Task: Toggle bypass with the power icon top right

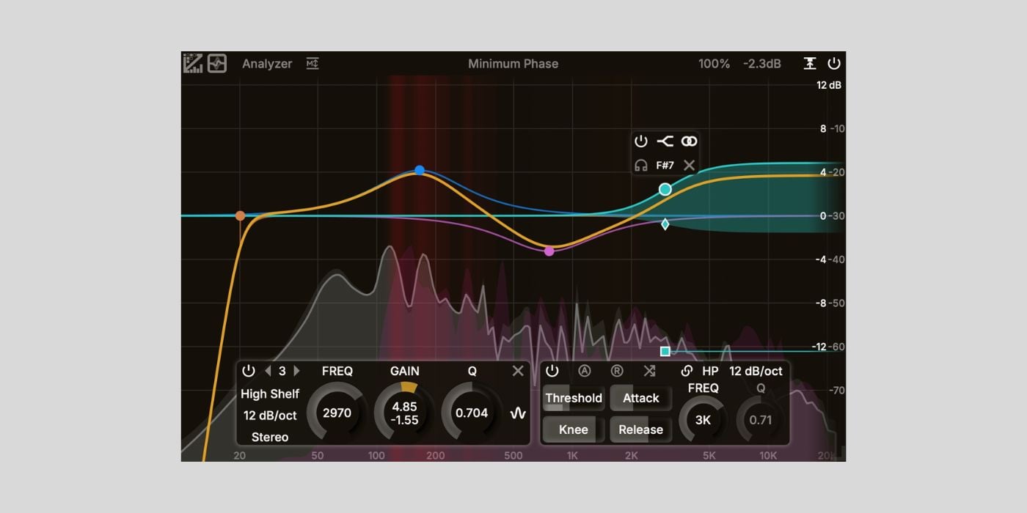Action: click(835, 63)
